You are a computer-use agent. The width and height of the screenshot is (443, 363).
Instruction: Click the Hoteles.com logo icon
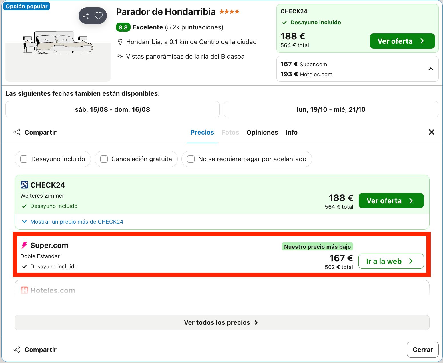pyautogui.click(x=24, y=290)
